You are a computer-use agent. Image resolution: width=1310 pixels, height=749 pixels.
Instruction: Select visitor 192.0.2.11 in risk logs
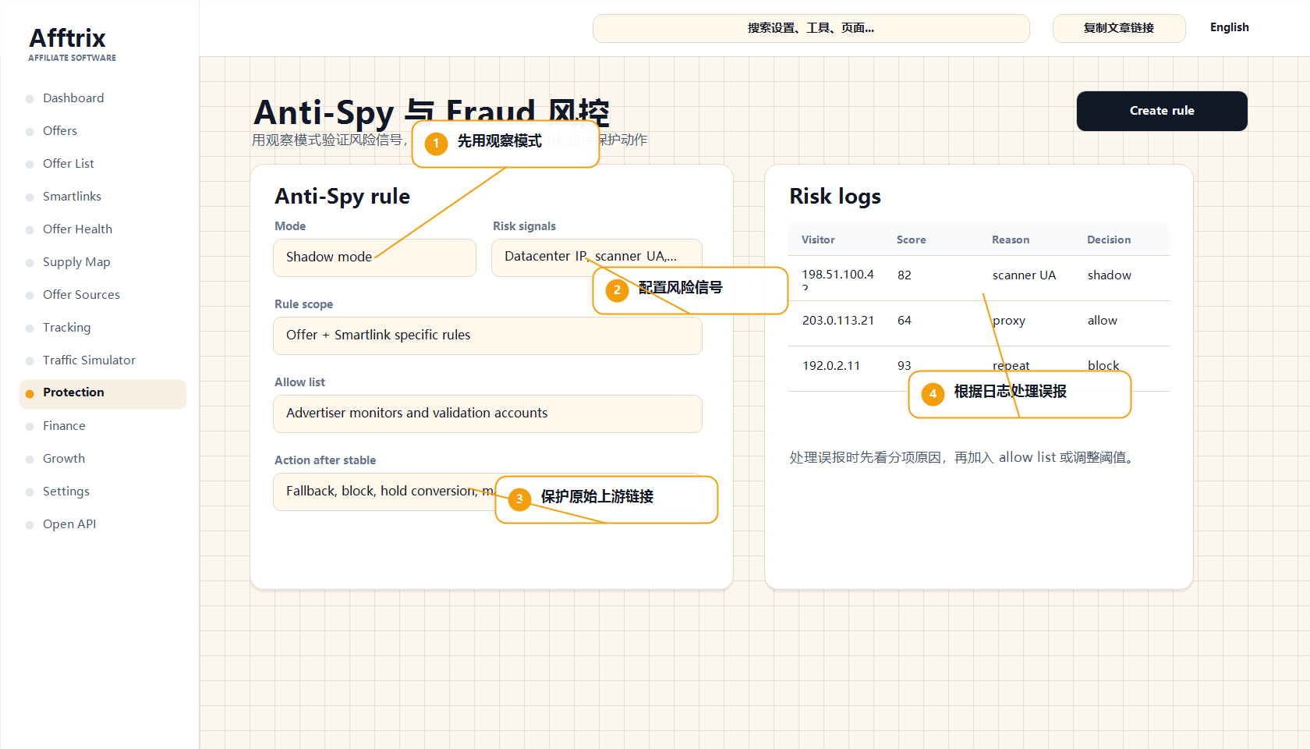(831, 366)
